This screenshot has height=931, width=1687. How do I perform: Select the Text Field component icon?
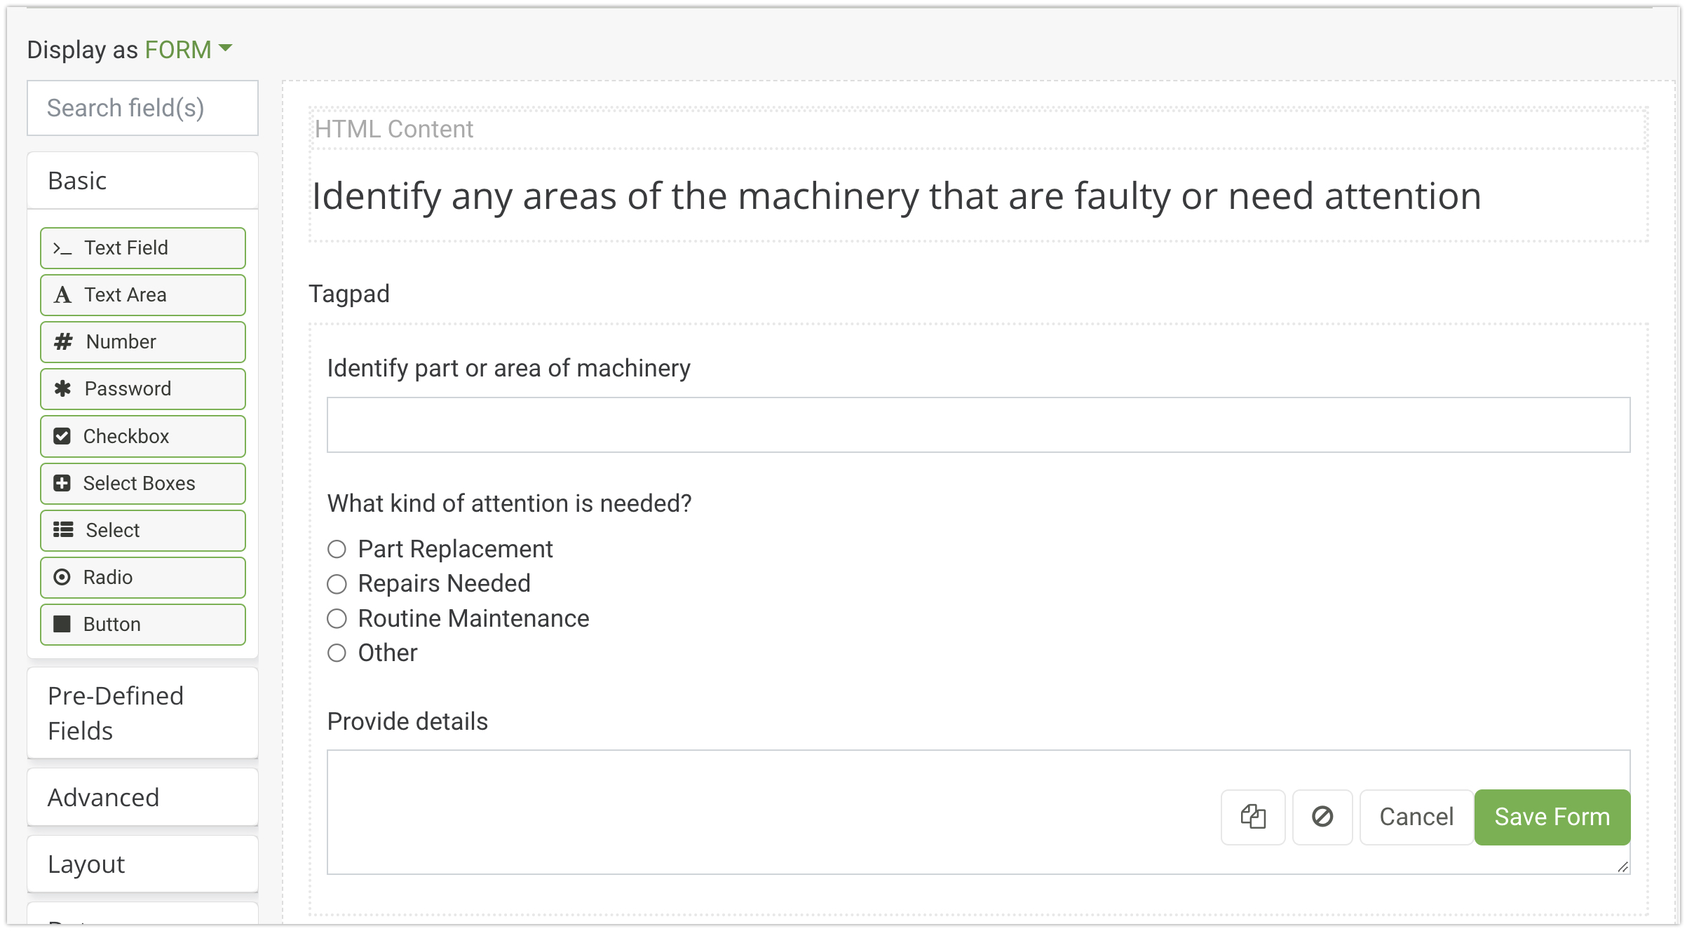63,248
